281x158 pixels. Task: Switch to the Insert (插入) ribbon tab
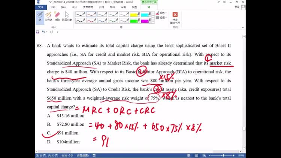(64, 7)
